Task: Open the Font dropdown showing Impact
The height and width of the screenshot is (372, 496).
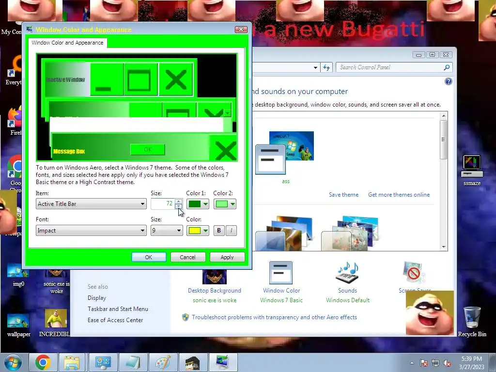Action: [x=91, y=230]
